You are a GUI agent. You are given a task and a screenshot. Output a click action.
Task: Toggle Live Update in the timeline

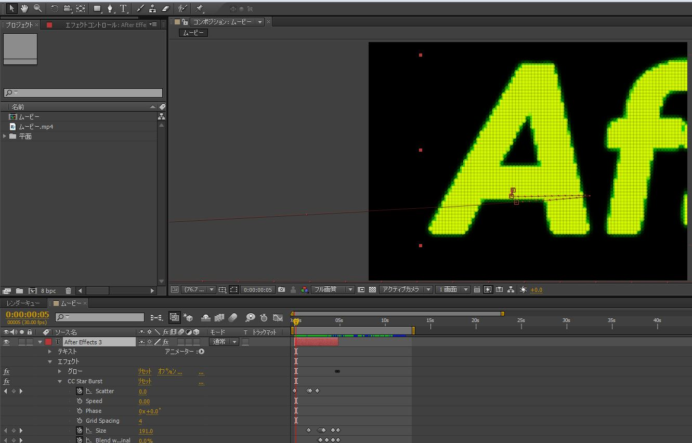175,317
